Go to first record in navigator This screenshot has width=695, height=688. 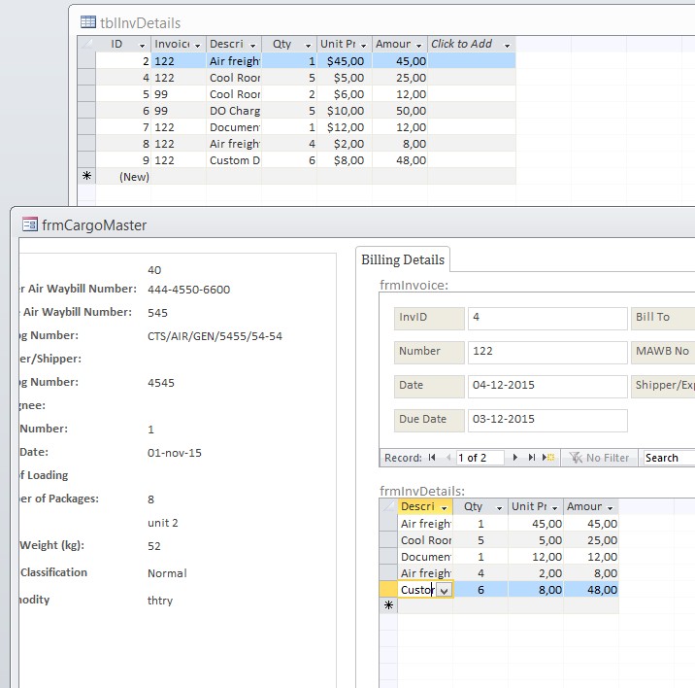432,458
